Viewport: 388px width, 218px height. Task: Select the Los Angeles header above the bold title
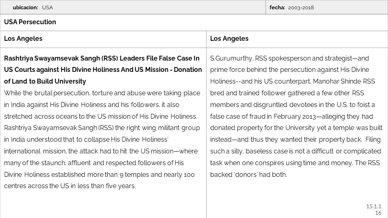click(23, 39)
